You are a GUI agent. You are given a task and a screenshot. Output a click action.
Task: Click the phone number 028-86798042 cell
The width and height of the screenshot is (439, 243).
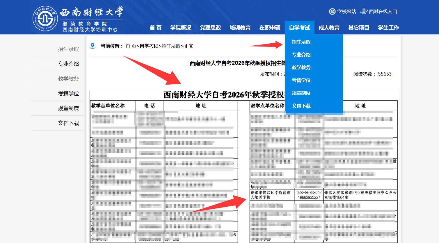[309, 195]
